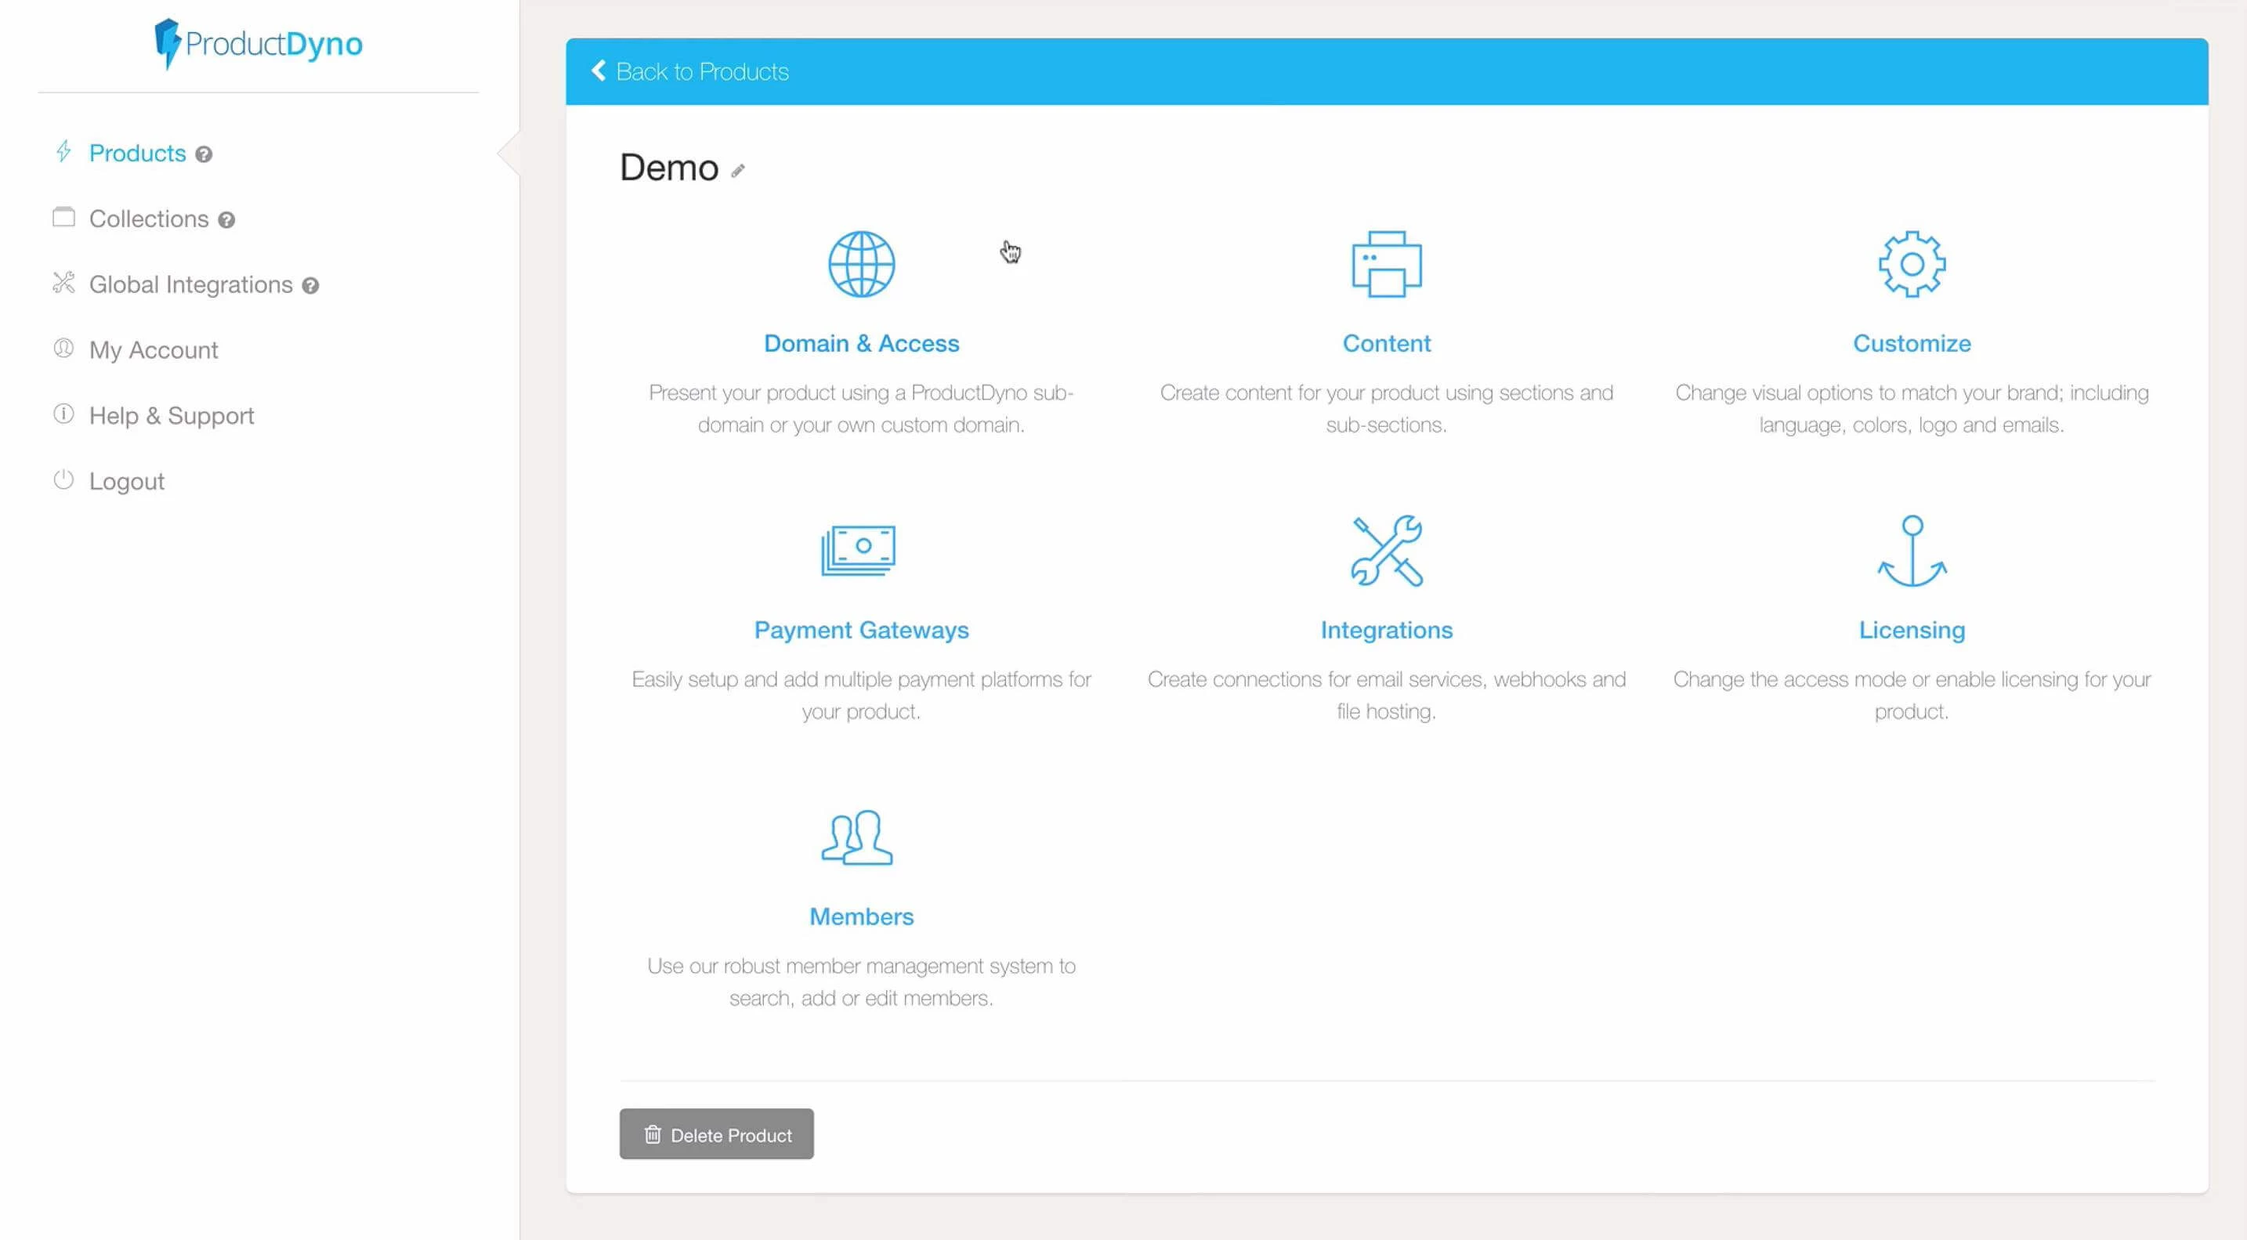Click the wrench Integrations icon
This screenshot has width=2247, height=1240.
click(x=1386, y=550)
